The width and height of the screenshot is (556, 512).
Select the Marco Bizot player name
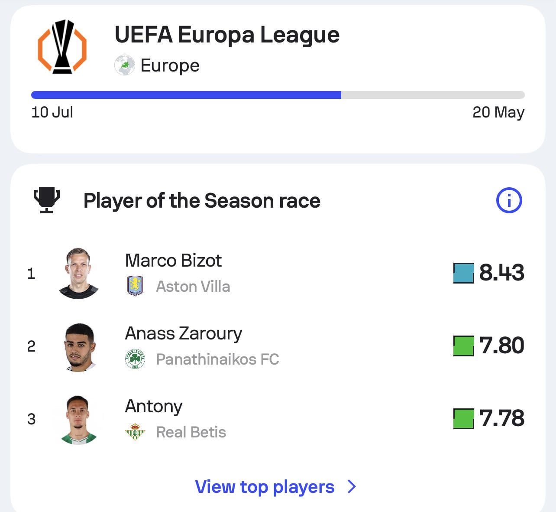point(173,261)
